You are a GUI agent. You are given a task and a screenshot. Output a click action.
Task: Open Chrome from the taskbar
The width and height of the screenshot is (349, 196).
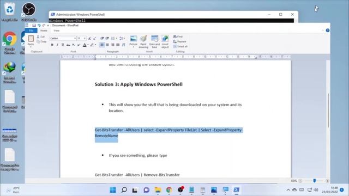click(x=169, y=190)
